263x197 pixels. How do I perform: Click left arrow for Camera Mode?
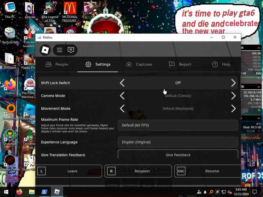pos(122,96)
